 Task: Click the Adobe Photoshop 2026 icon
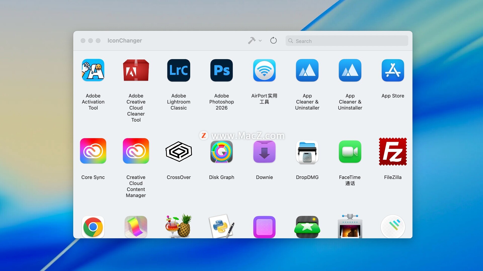[x=221, y=70]
